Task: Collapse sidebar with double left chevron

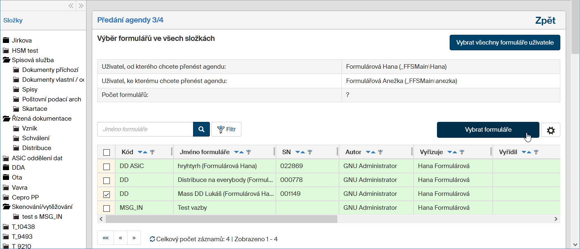Action: pyautogui.click(x=71, y=6)
